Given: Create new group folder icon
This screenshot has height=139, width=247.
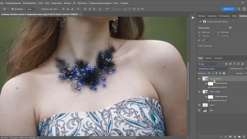Looking at the screenshot, I should pos(239,137).
